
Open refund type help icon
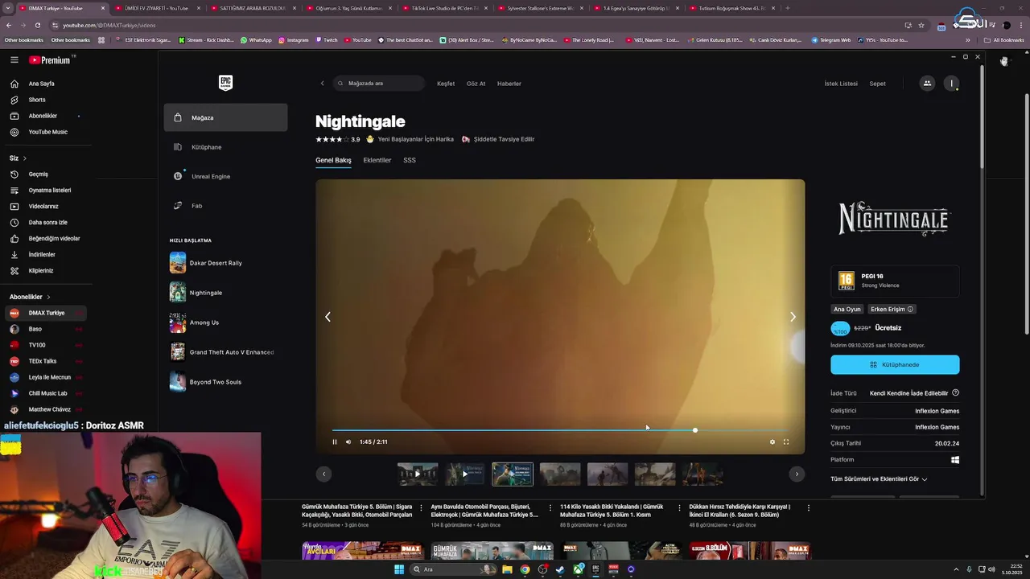coord(955,393)
